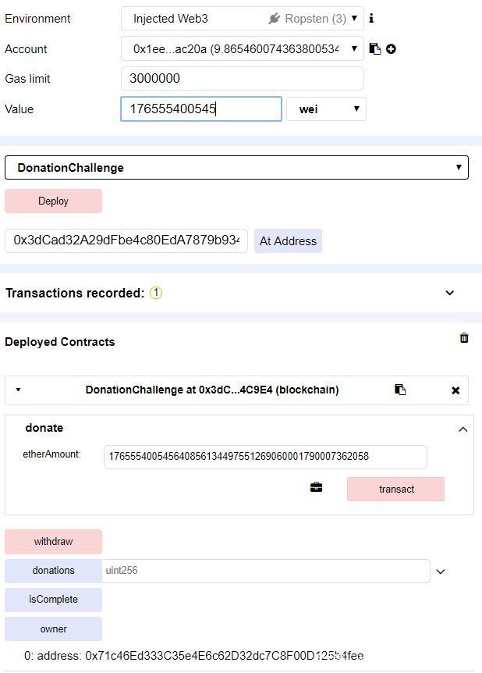Open the Environment dropdown

242,18
